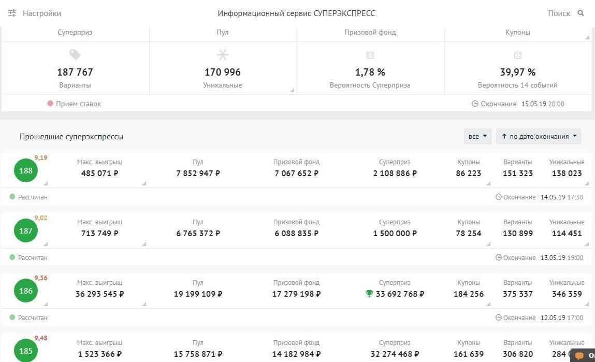Click the 32 274 468 ₽ superprize value
595x362 pixels.
pyautogui.click(x=395, y=354)
